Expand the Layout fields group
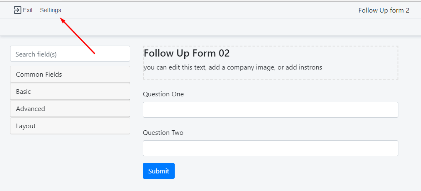 70,126
